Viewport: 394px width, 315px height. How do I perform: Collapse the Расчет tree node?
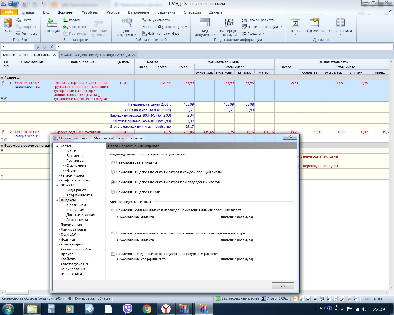coord(57,146)
